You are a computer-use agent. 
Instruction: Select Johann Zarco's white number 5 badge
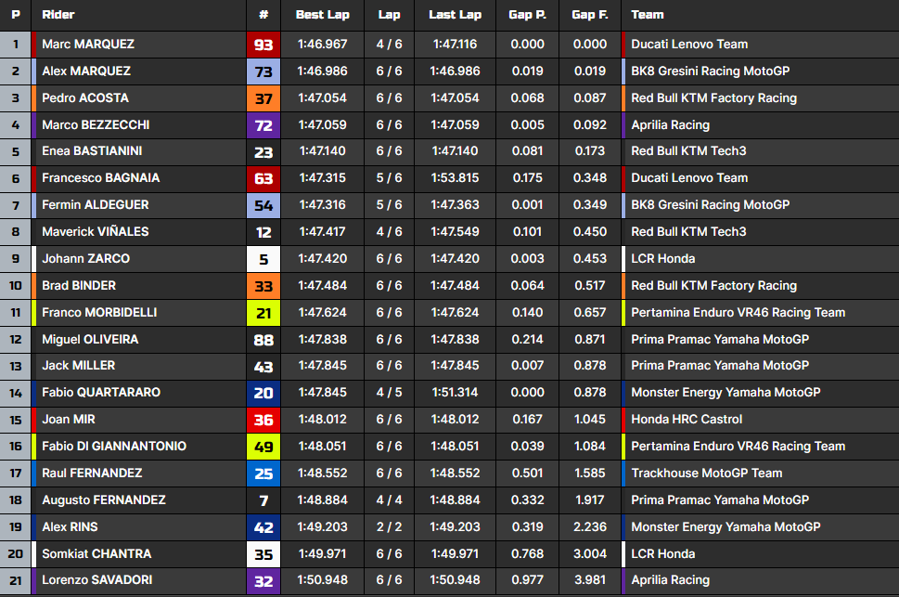click(x=263, y=259)
